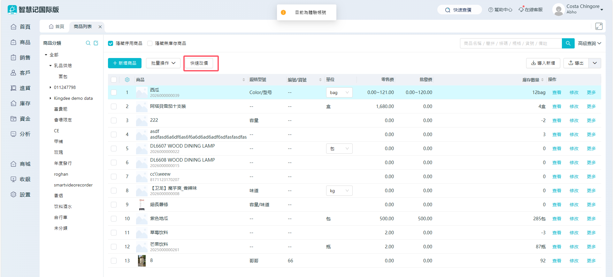
Task: Open 收銀 cashier in the sidebar
Action: [x=21, y=179]
